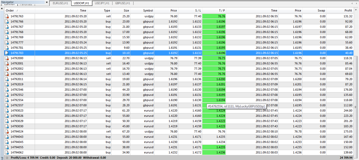Select the profit value 244.80
This screenshot has width=359, height=160.
point(348,111)
